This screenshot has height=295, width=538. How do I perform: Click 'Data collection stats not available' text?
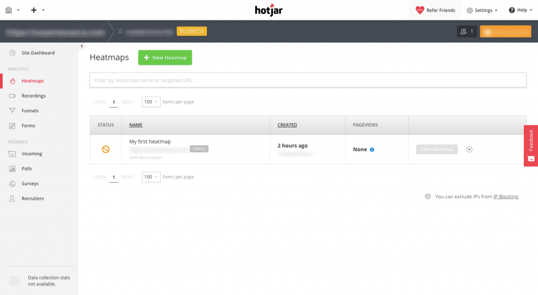click(x=49, y=281)
